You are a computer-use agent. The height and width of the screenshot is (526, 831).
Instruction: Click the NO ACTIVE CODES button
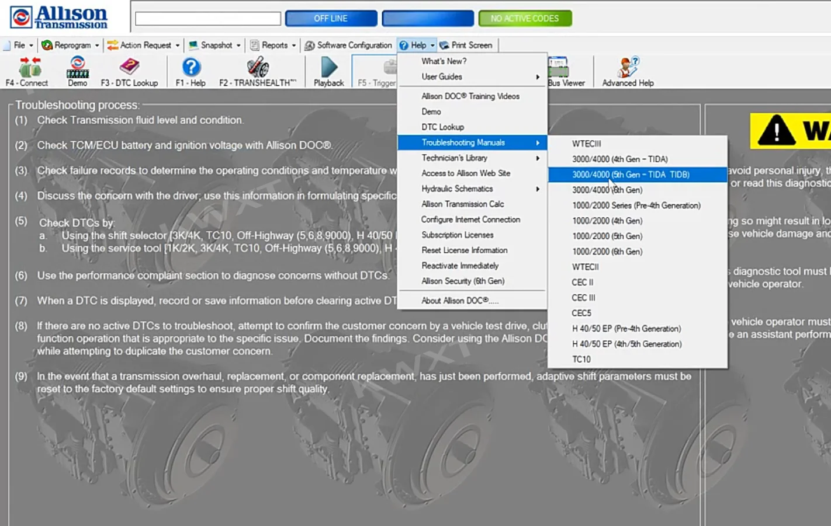[x=525, y=18]
